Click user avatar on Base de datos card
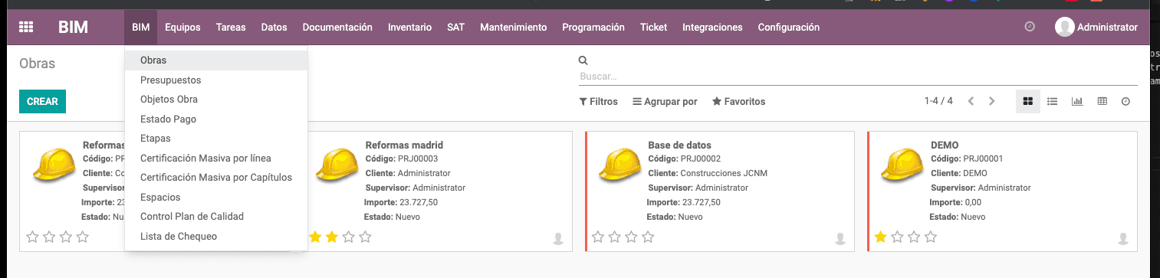This screenshot has height=278, width=1160. pyautogui.click(x=841, y=238)
